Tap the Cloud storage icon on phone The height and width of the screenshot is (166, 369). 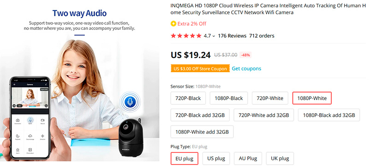pos(30,137)
